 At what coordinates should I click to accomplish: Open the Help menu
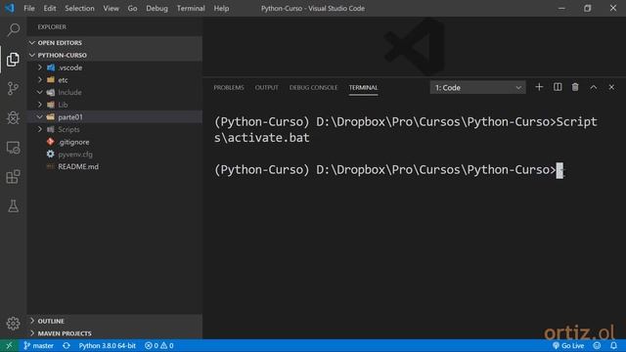[221, 8]
